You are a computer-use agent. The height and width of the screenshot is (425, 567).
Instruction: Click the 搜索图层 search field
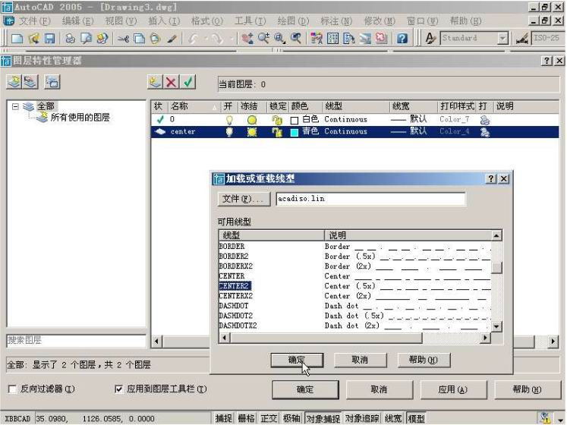(x=77, y=341)
